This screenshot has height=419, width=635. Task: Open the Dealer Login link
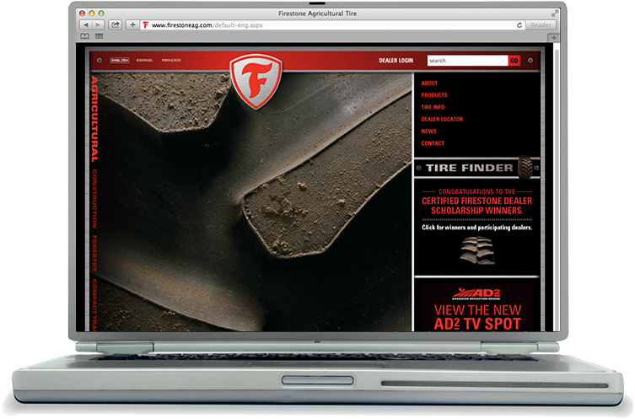(x=396, y=61)
